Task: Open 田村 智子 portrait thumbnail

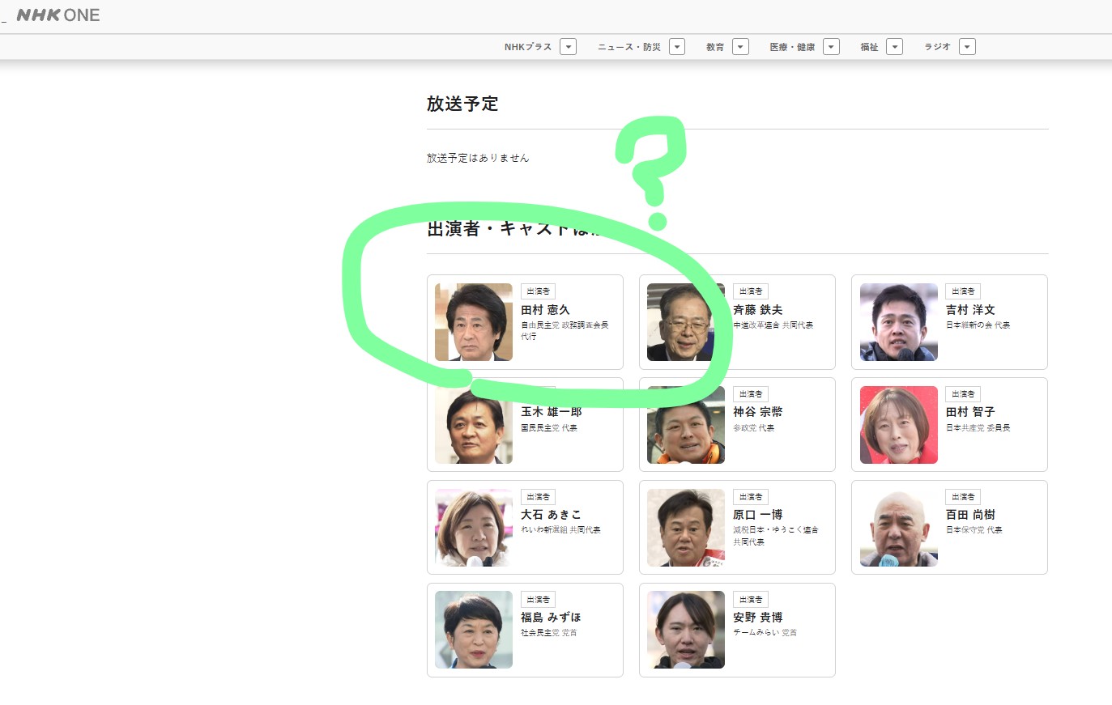Action: click(898, 425)
